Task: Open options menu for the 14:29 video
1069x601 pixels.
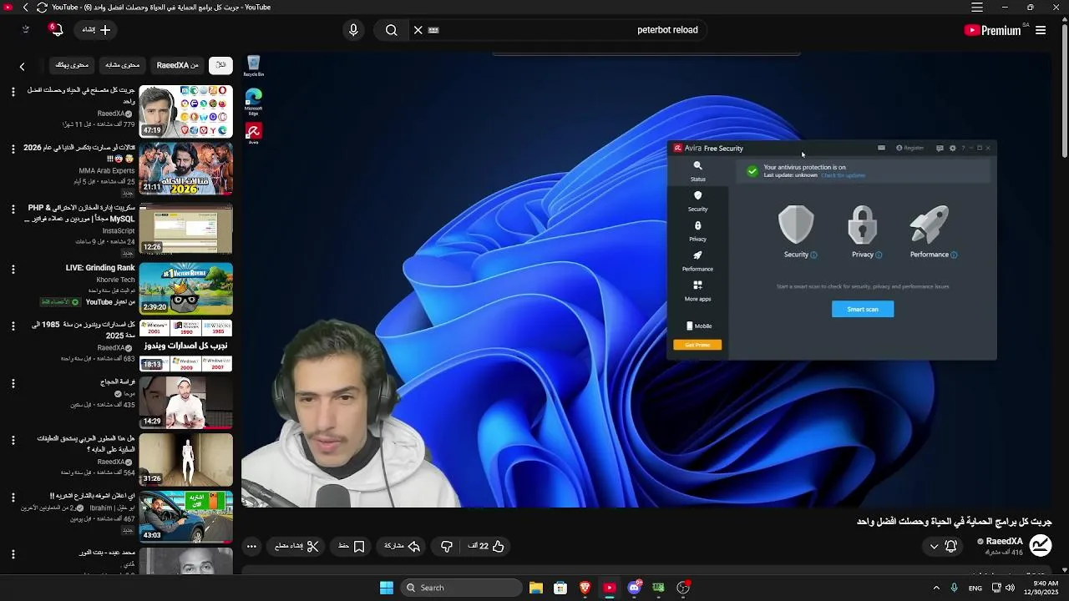Action: (13, 384)
